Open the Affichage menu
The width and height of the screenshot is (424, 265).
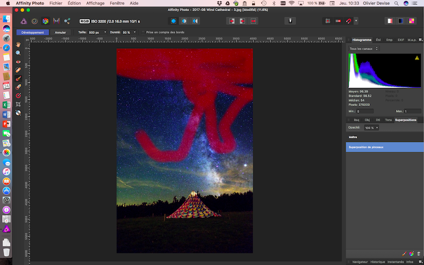[95, 3]
